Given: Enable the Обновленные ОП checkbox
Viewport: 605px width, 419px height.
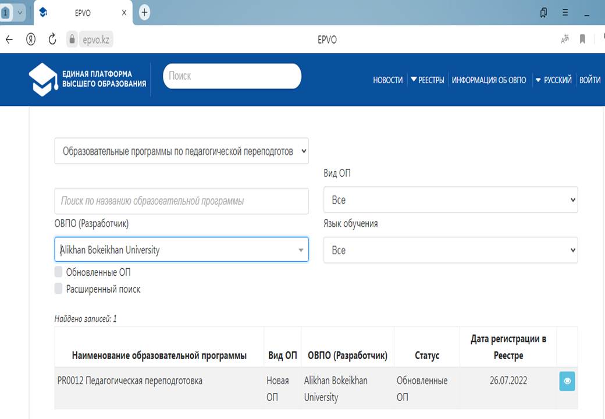Looking at the screenshot, I should tap(58, 272).
